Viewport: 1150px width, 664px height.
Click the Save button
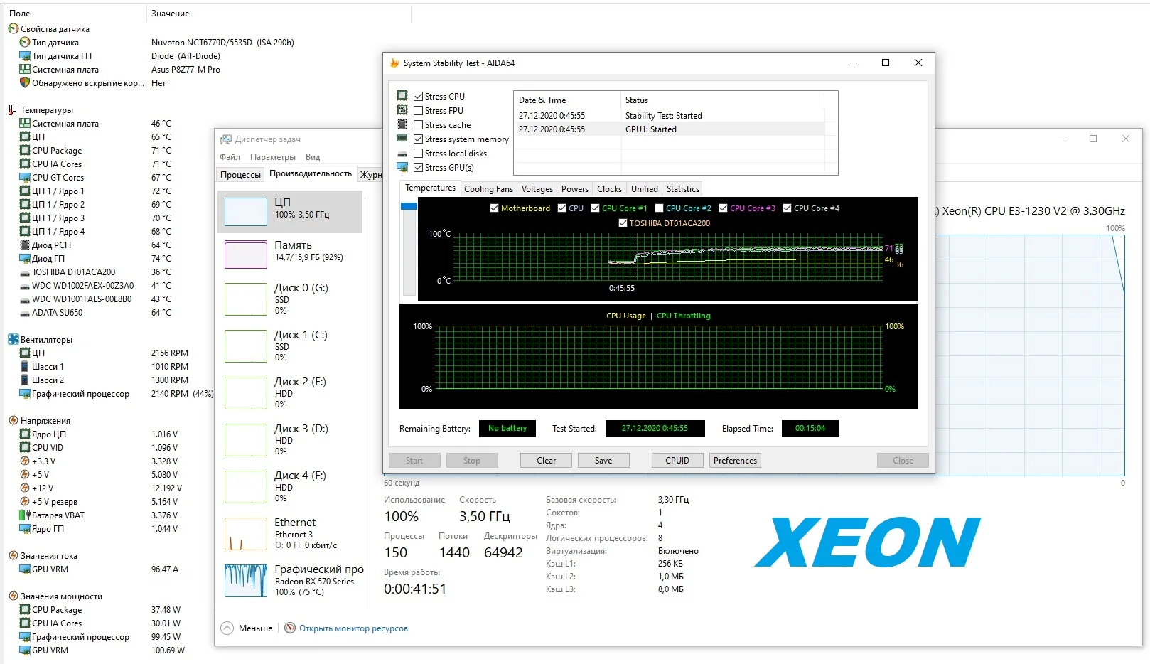click(x=603, y=461)
